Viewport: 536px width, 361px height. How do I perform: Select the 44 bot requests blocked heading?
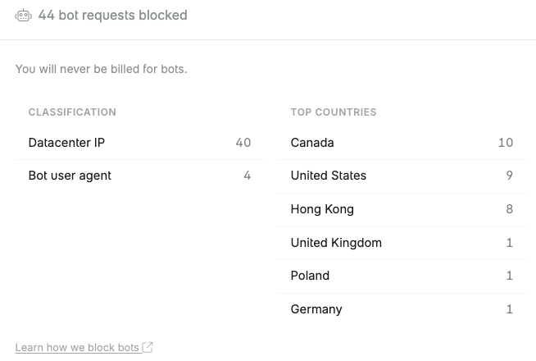(112, 16)
